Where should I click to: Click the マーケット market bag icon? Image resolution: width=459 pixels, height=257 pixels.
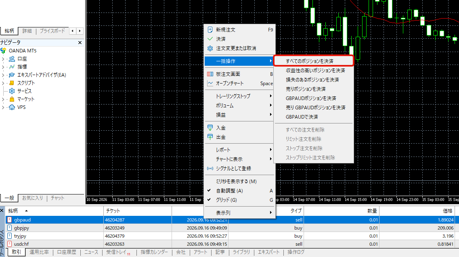point(12,99)
